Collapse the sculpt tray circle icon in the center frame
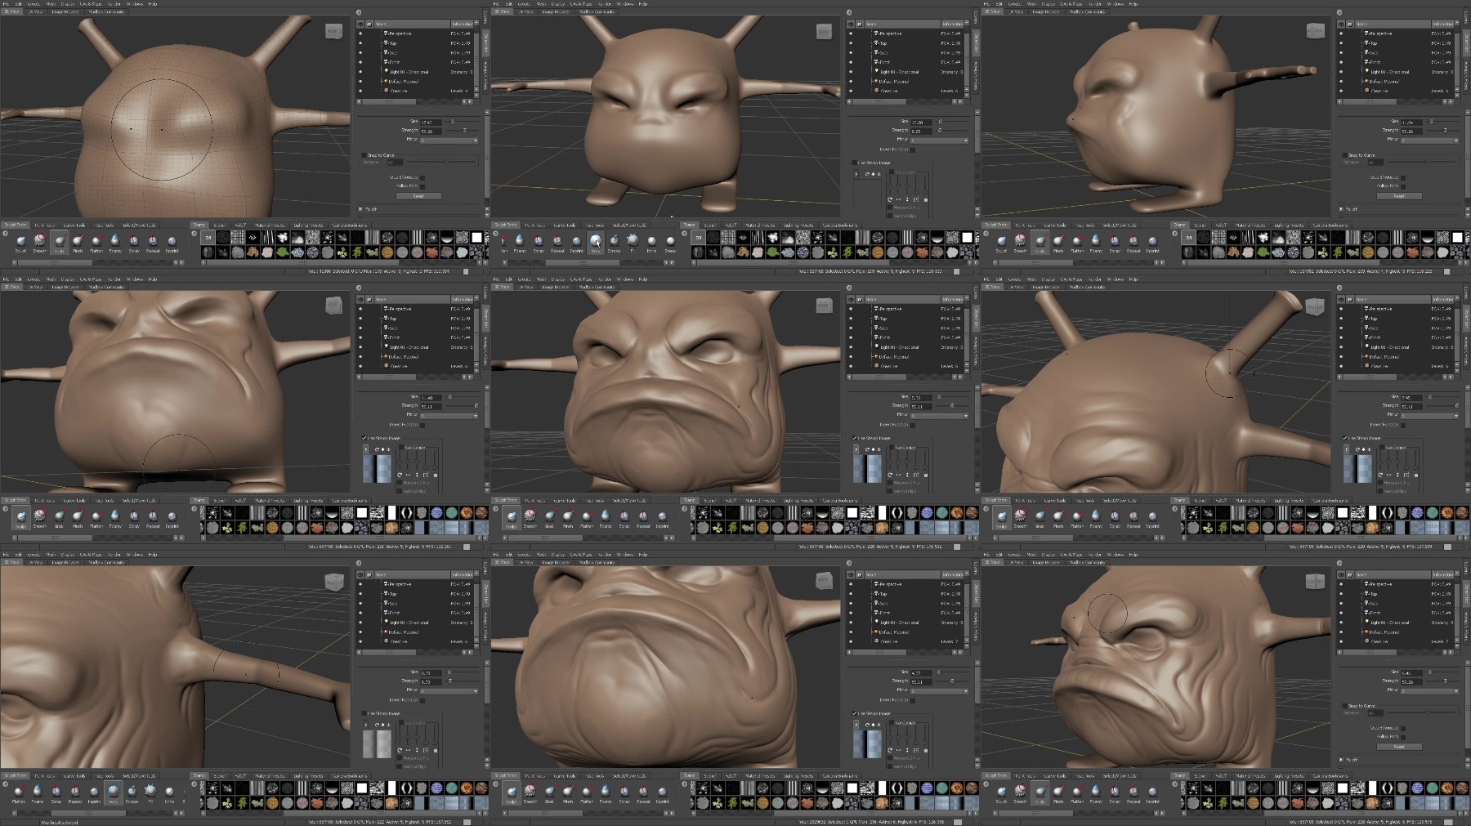The image size is (1471, 826). coord(495,508)
